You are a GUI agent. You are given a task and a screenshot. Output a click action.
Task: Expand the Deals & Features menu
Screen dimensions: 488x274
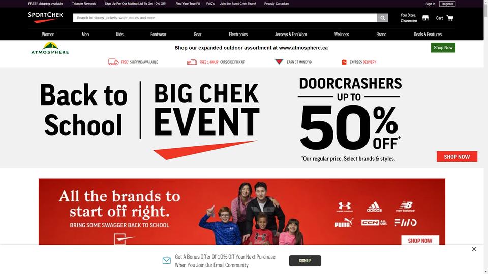click(428, 35)
